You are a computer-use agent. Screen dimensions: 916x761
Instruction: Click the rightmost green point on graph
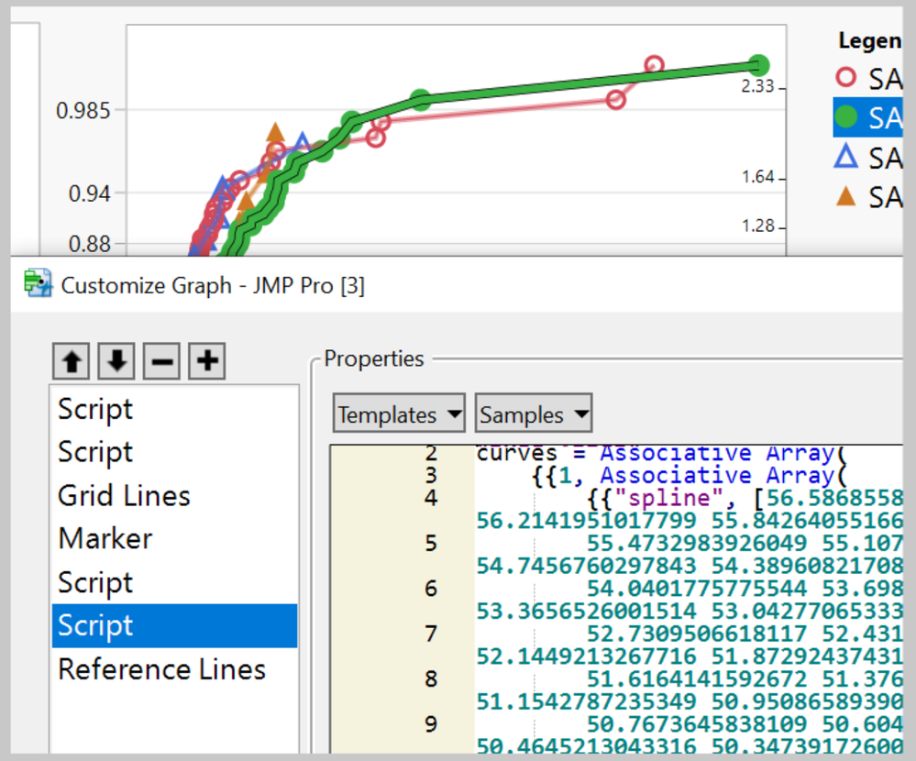(758, 65)
